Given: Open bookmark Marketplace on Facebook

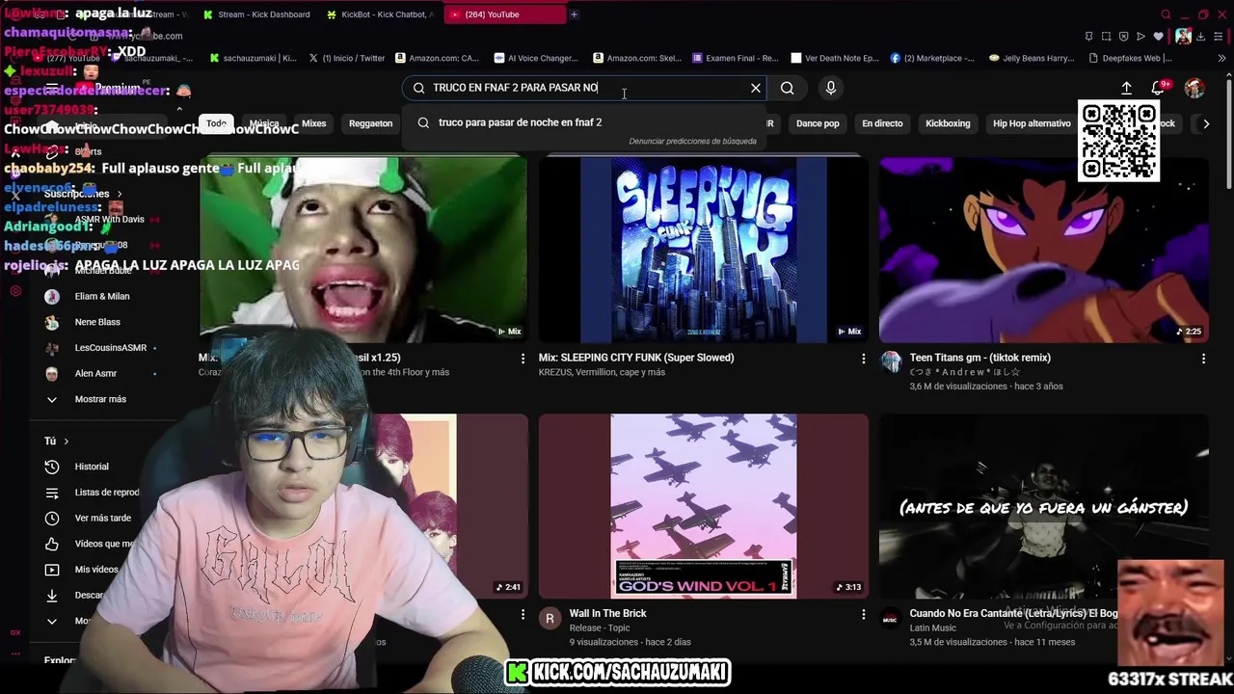Looking at the screenshot, I should pyautogui.click(x=932, y=58).
